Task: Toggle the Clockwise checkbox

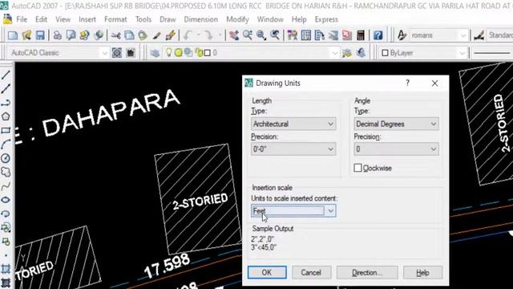Action: point(358,168)
